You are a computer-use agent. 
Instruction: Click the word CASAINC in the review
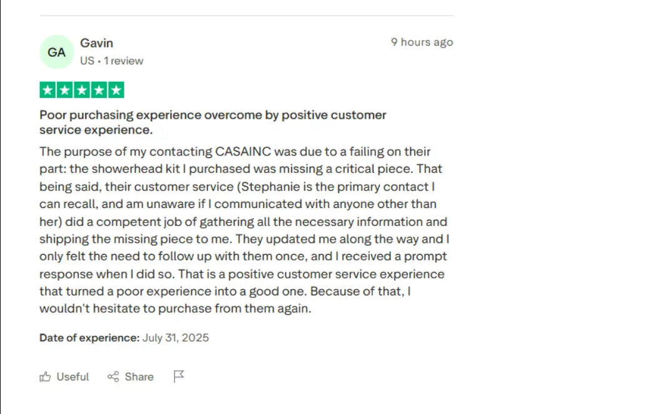[243, 151]
